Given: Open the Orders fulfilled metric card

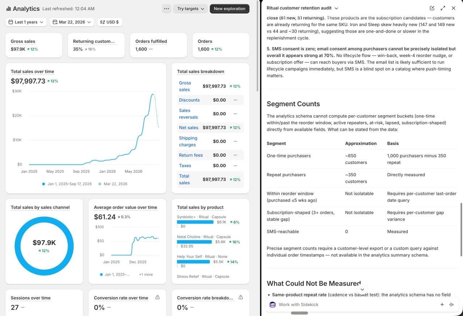Looking at the screenshot, I should pos(158,45).
